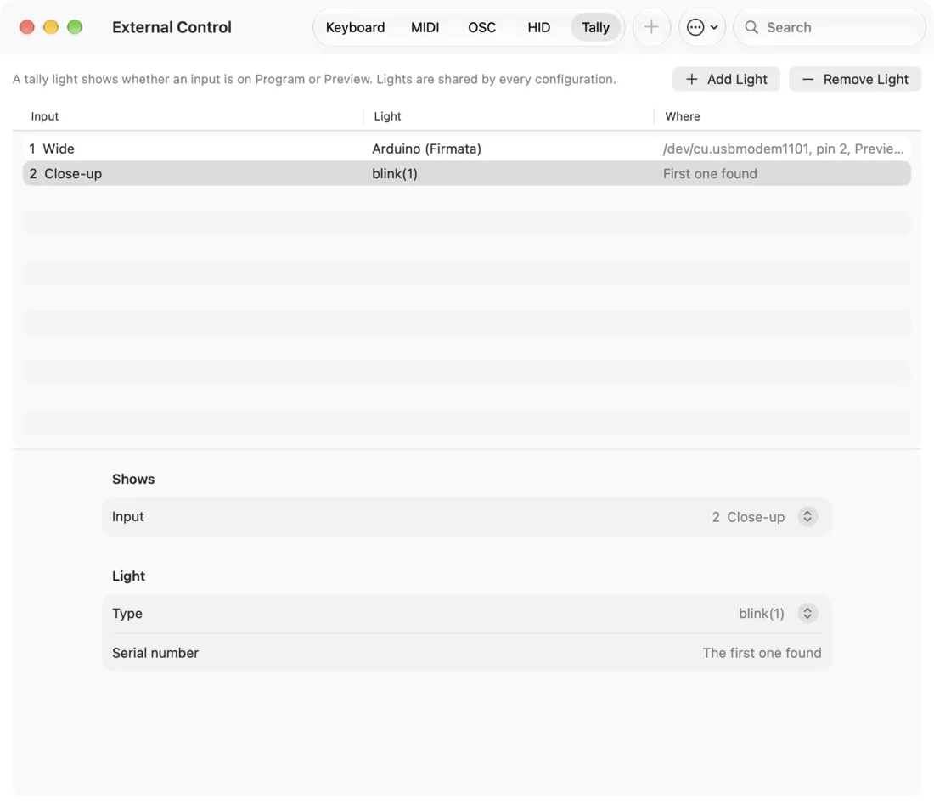Screen dimensions: 934x809
Task: Click the green zoom window button
Action: click(x=75, y=27)
